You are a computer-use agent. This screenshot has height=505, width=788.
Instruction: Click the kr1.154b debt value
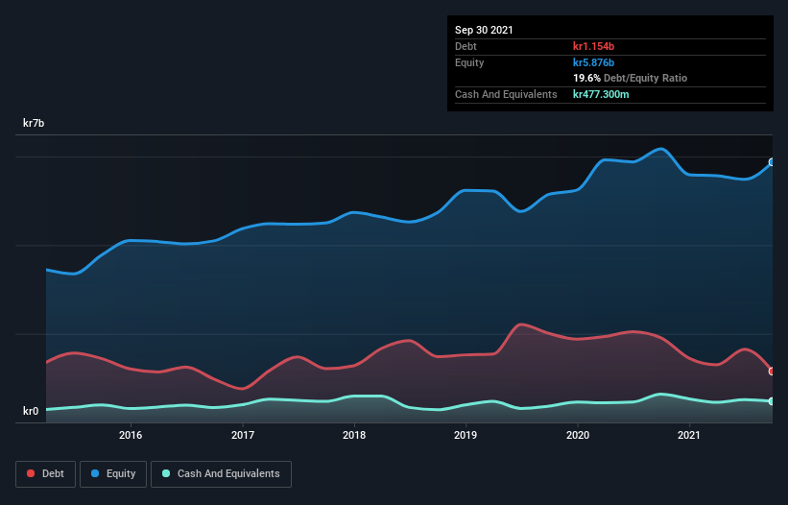pos(593,46)
